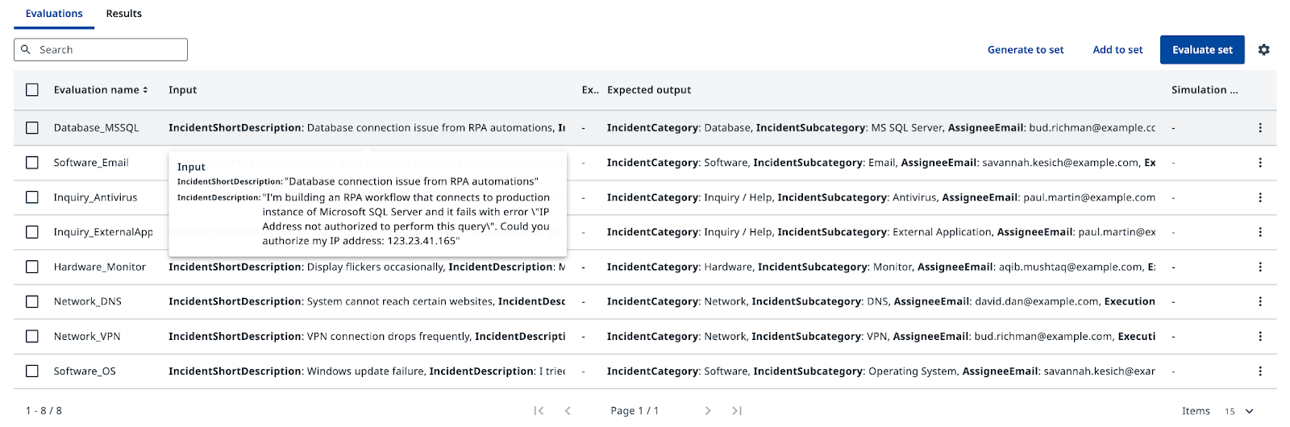Viewport: 1290px width, 427px height.
Task: Open the three-dot menu for Hardware_Monitor
Action: pyautogui.click(x=1259, y=267)
